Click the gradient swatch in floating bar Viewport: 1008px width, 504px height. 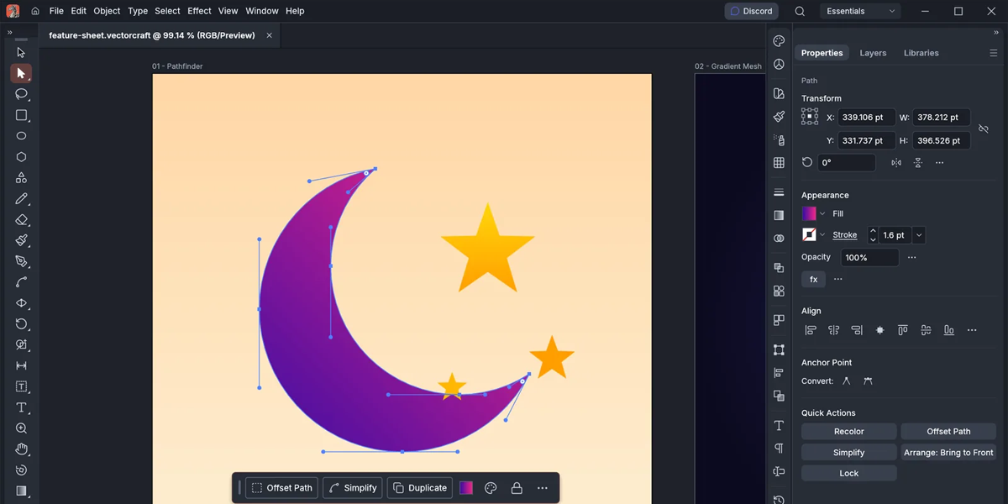[466, 488]
